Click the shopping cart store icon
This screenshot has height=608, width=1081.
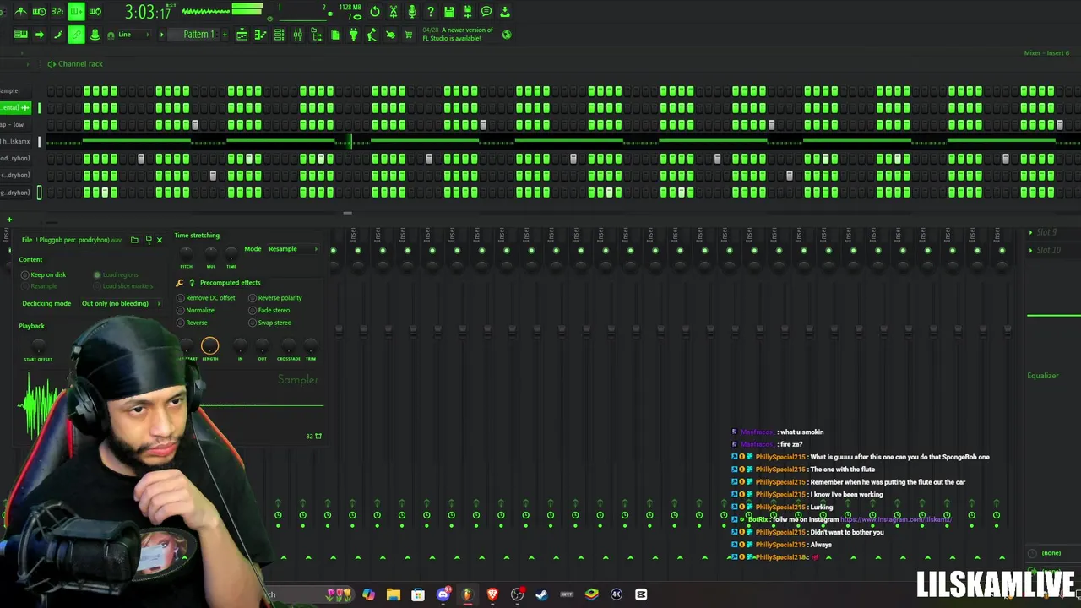pyautogui.click(x=409, y=35)
